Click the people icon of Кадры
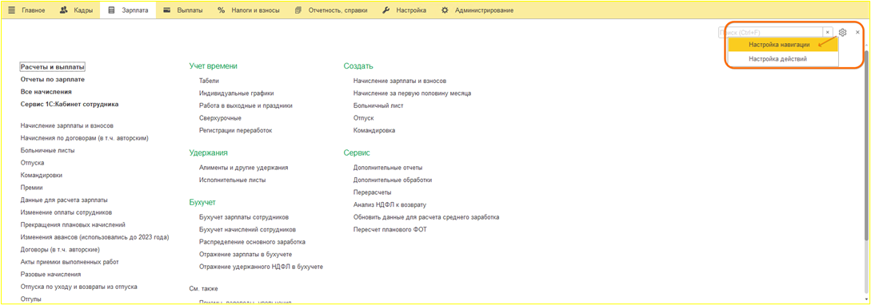The width and height of the screenshot is (871, 305). click(63, 10)
